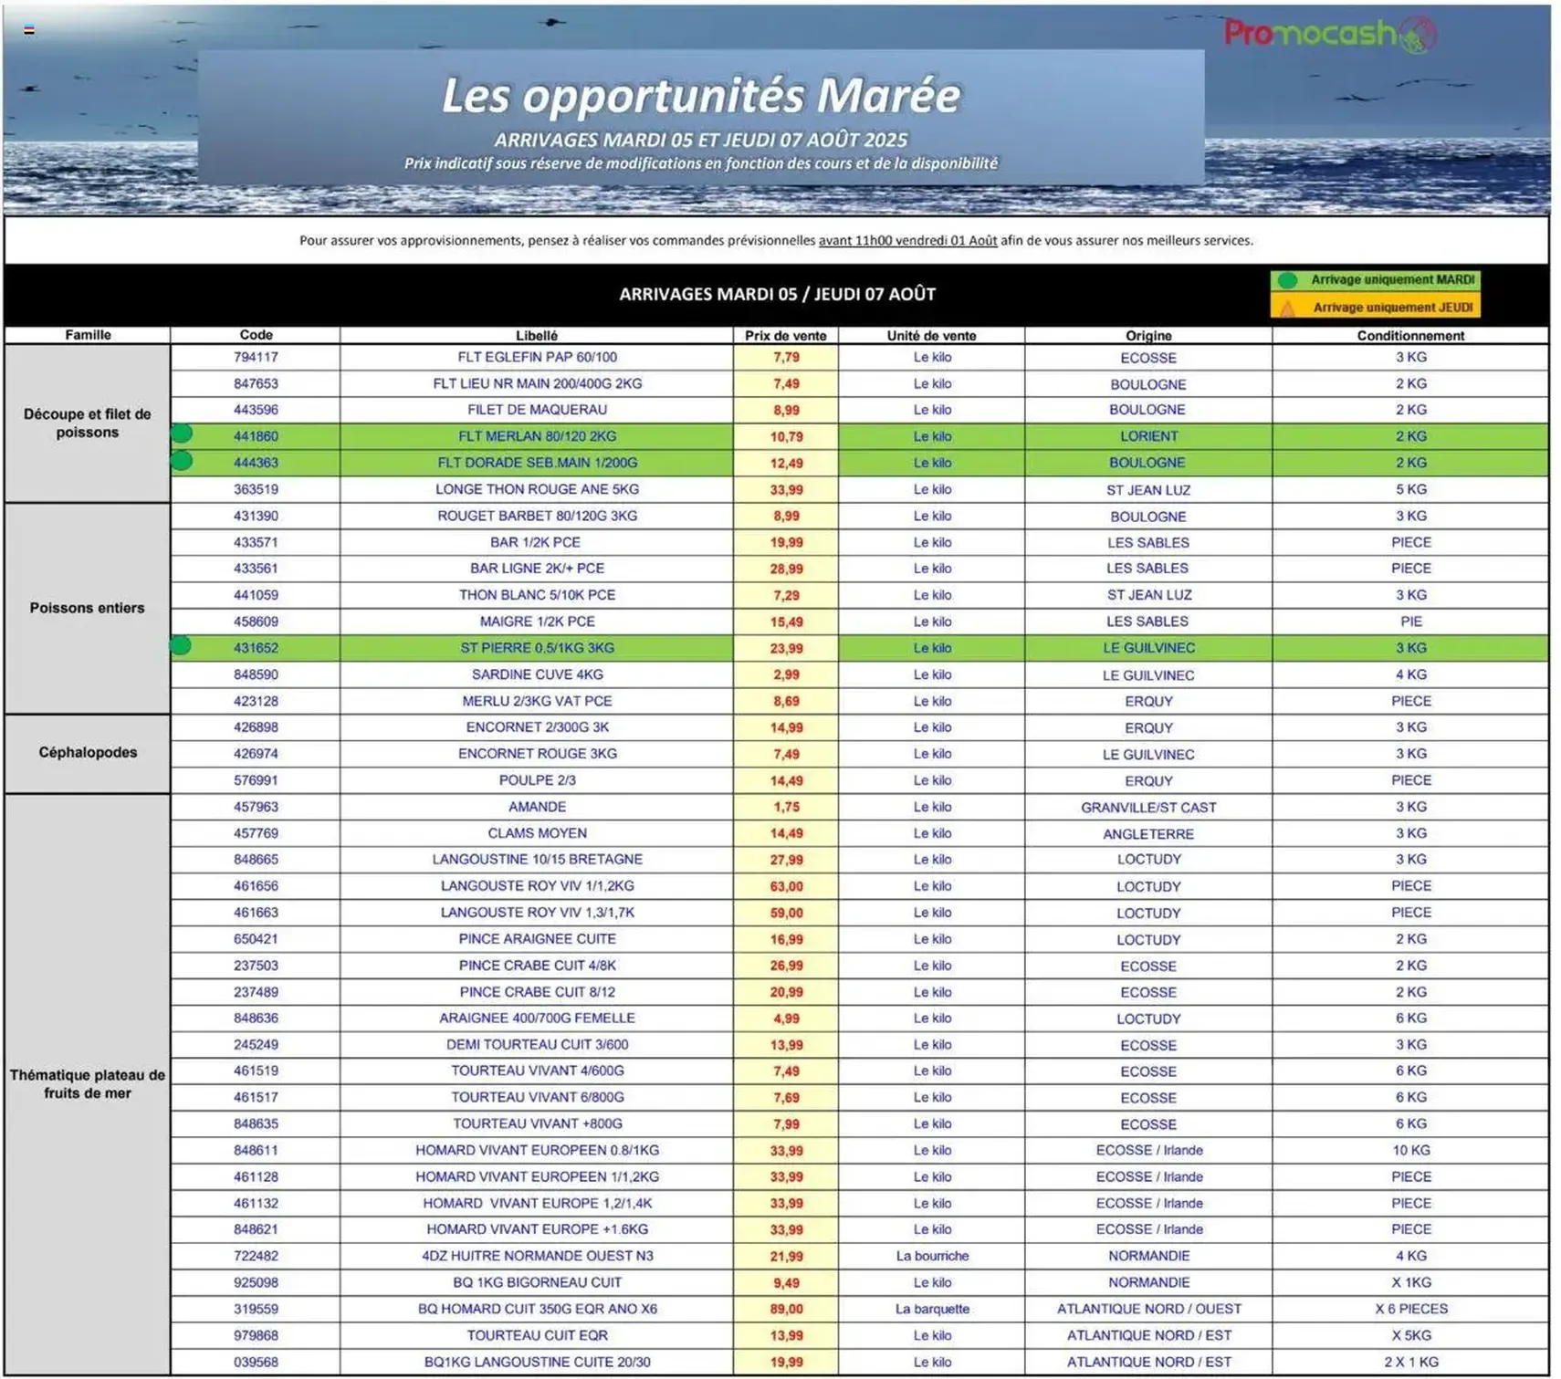Viewport: 1561px width, 1379px height.
Task: Click the Promocash logo
Action: (1329, 34)
